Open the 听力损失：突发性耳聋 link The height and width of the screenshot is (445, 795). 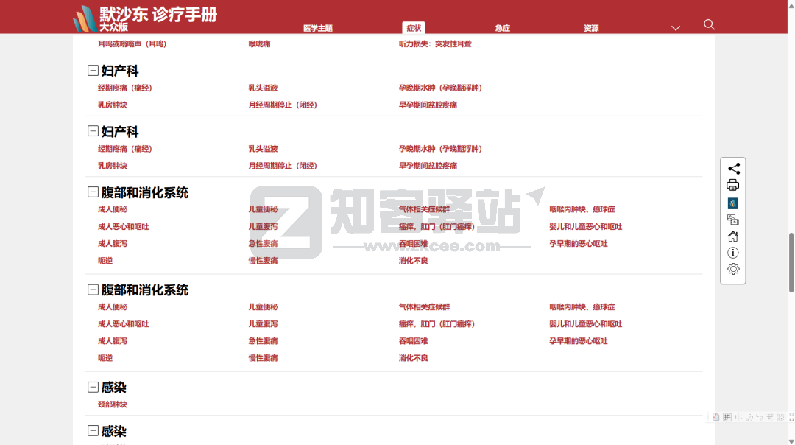[436, 43]
